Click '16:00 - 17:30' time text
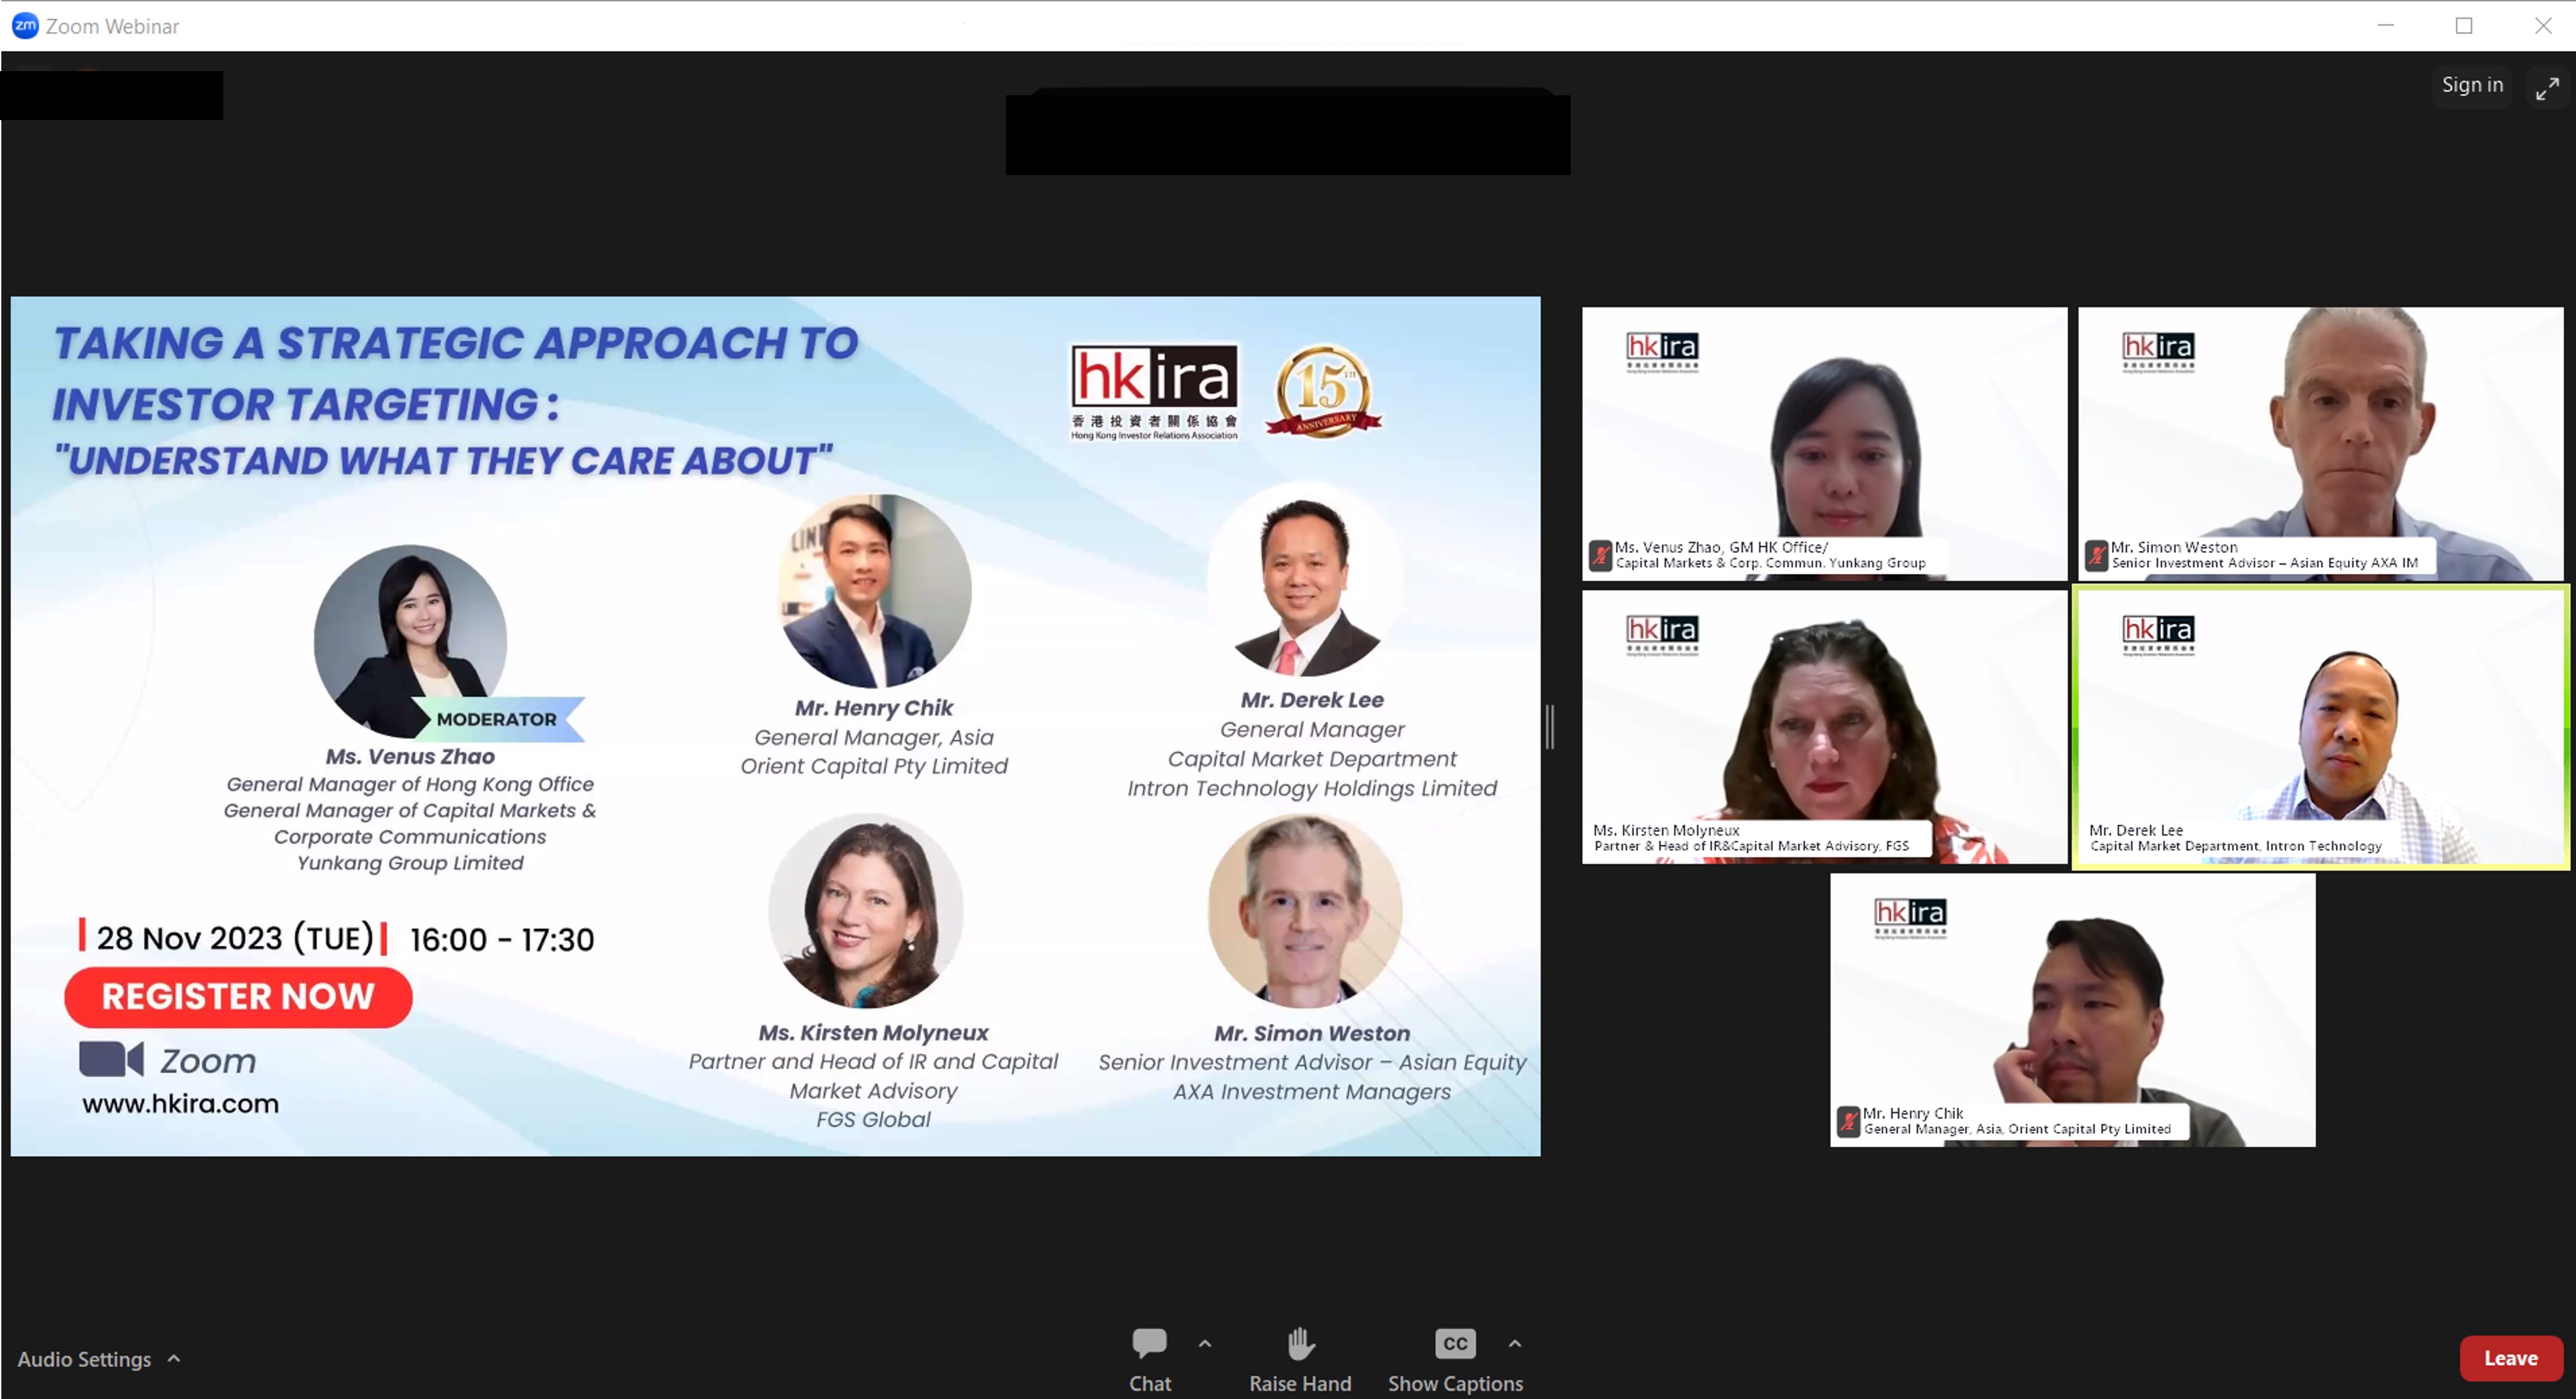2576x1399 pixels. click(x=502, y=939)
